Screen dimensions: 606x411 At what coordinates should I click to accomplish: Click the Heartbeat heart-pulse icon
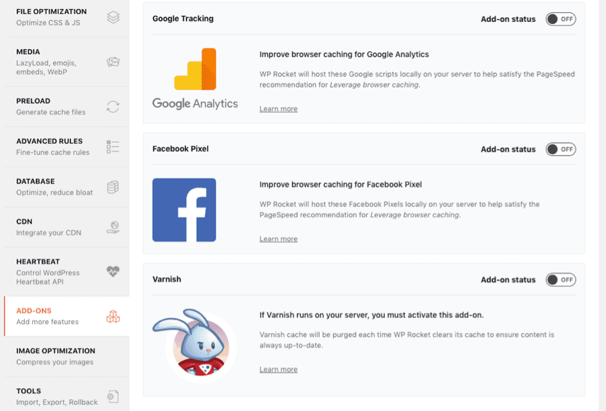(x=112, y=271)
